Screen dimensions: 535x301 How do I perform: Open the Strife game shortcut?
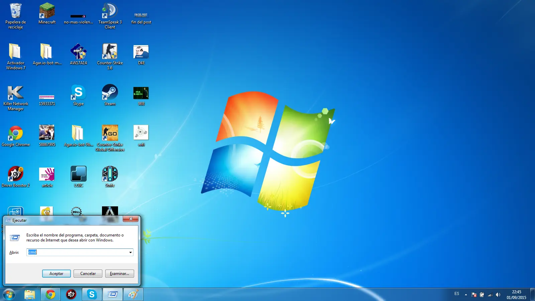coord(110,177)
